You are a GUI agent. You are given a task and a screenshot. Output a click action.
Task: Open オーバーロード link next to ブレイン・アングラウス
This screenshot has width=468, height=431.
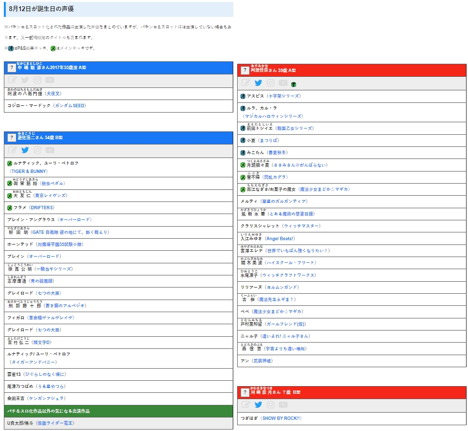[x=74, y=219]
